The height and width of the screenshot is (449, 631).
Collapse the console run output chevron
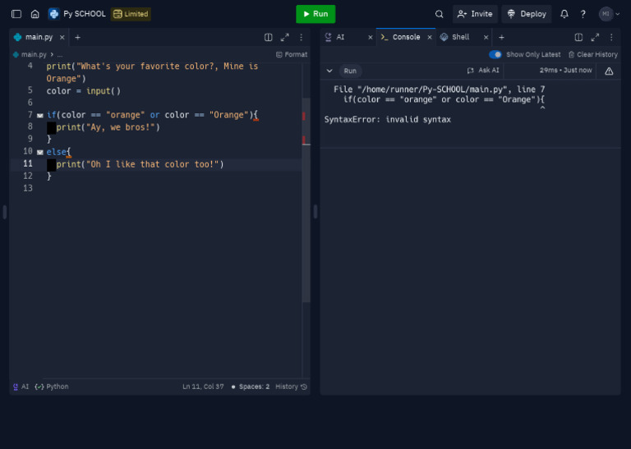(x=329, y=71)
